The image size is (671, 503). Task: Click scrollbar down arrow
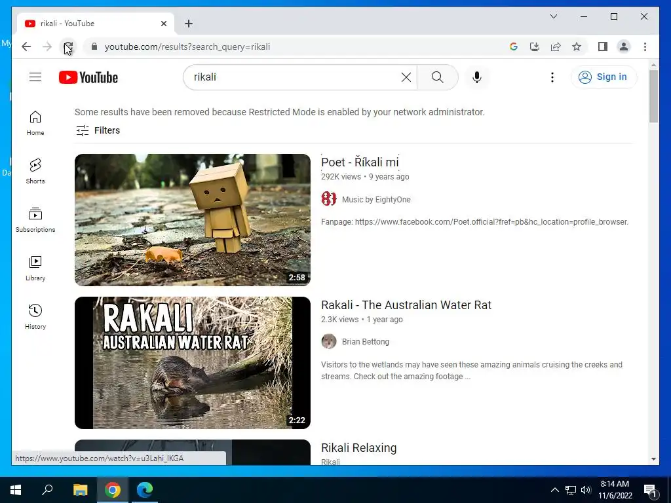(x=653, y=459)
